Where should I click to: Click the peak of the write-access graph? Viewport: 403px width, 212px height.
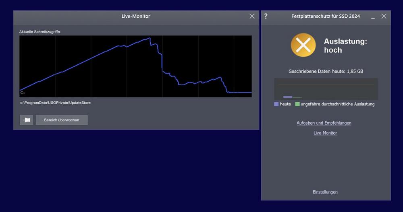point(150,38)
